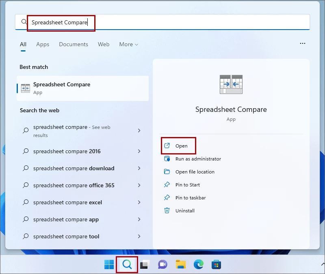Screen dimensions: 325x274
Task: Expand the More filter dropdown
Action: (128, 44)
